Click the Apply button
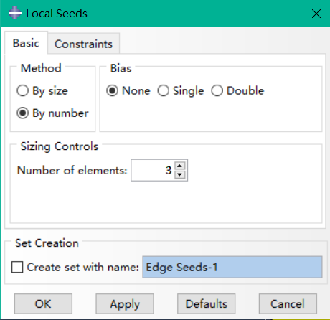This screenshot has height=320, width=330. (125, 304)
